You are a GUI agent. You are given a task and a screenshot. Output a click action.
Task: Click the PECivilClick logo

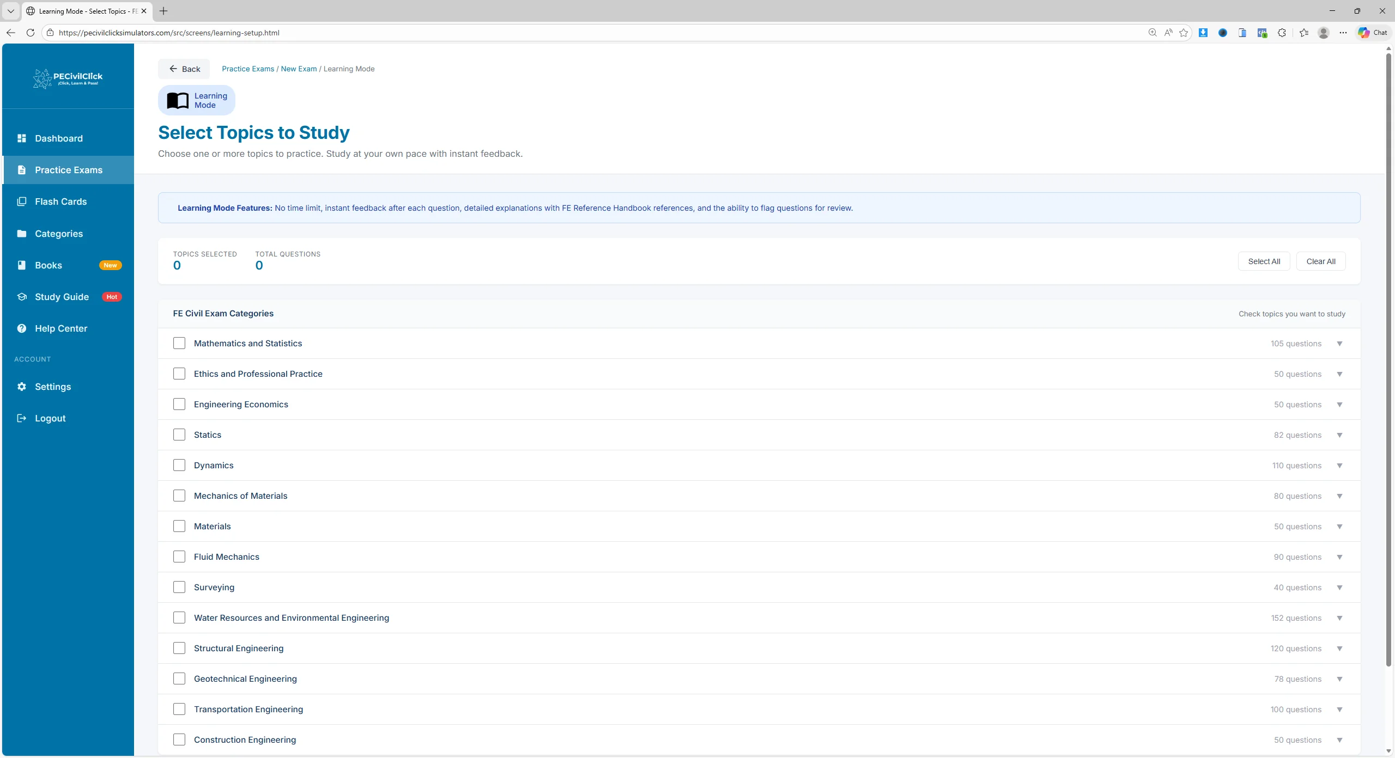pyautogui.click(x=67, y=78)
